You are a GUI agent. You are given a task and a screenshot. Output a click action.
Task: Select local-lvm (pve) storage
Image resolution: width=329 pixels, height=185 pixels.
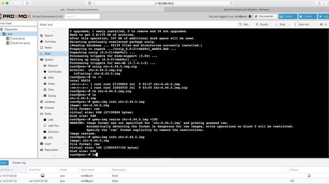[x=21, y=43]
